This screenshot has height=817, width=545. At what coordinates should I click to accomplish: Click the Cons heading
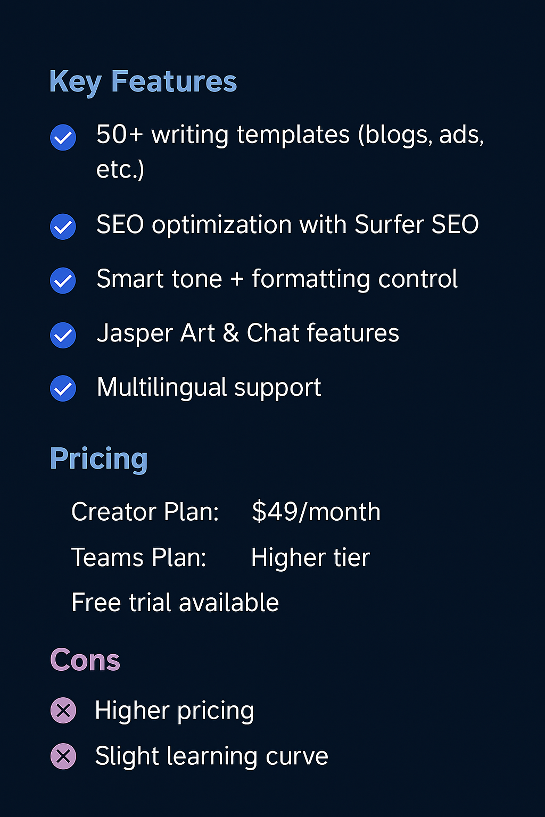point(85,660)
